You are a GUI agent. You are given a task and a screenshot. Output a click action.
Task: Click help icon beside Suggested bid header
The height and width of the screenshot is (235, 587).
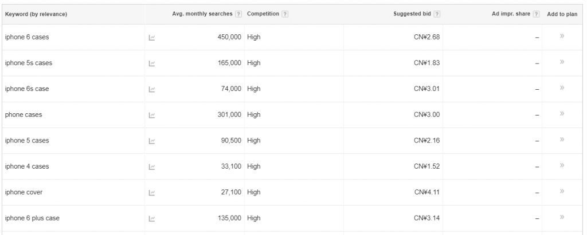(437, 14)
